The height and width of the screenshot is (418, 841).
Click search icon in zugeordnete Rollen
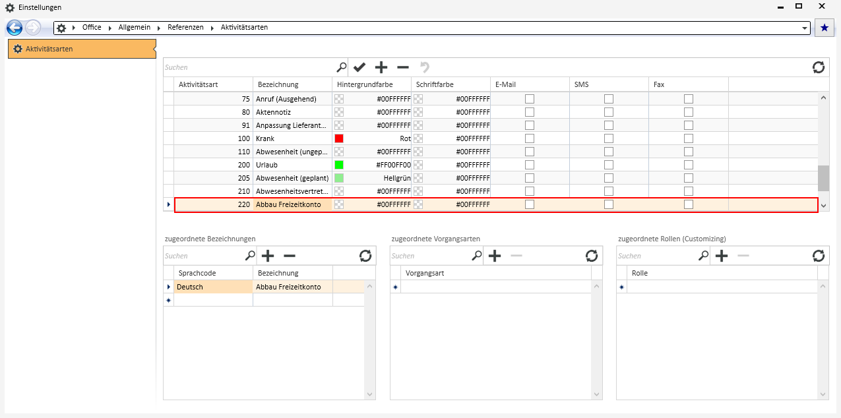click(x=704, y=256)
